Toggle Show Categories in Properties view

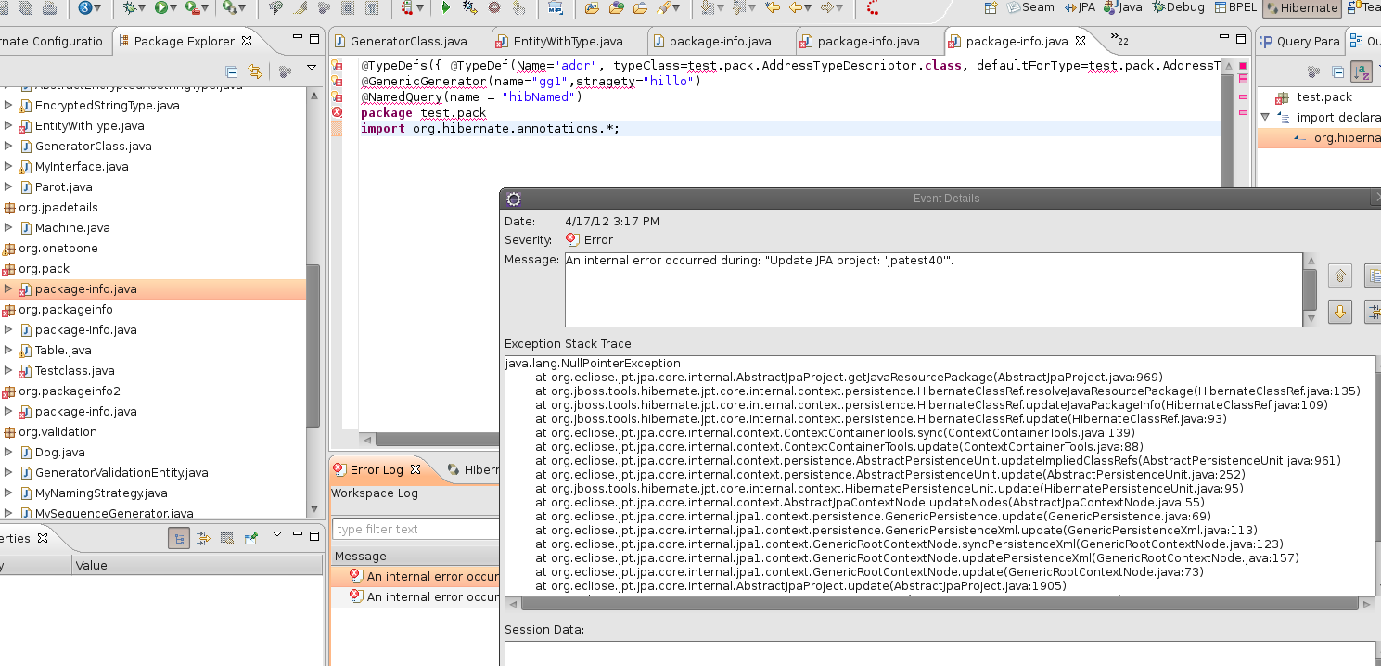point(180,538)
